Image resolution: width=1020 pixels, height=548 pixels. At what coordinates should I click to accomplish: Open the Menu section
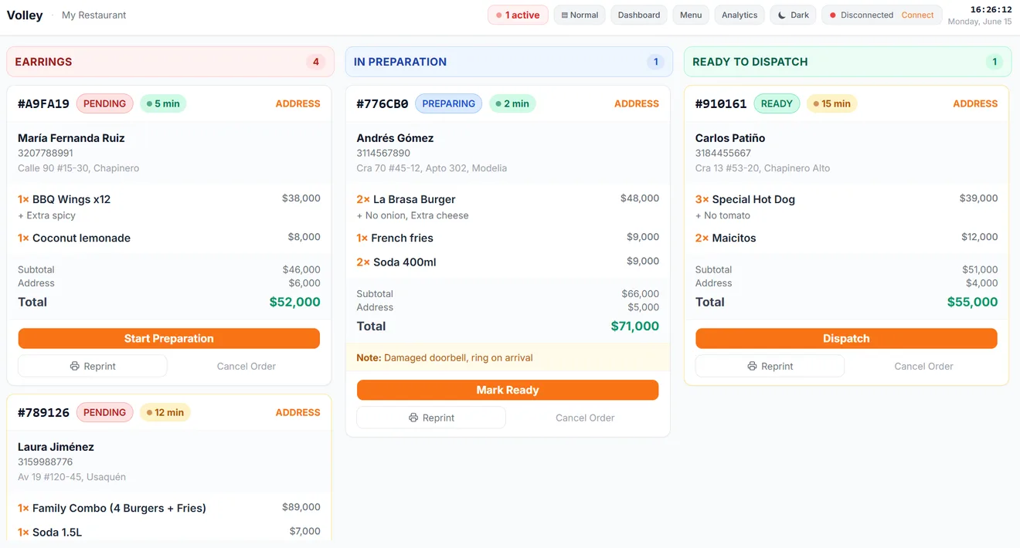(x=691, y=15)
